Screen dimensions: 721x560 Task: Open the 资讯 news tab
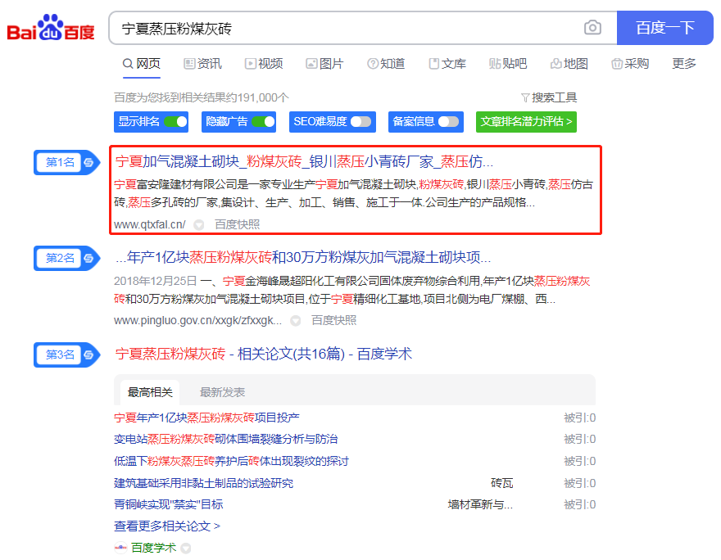(x=202, y=64)
